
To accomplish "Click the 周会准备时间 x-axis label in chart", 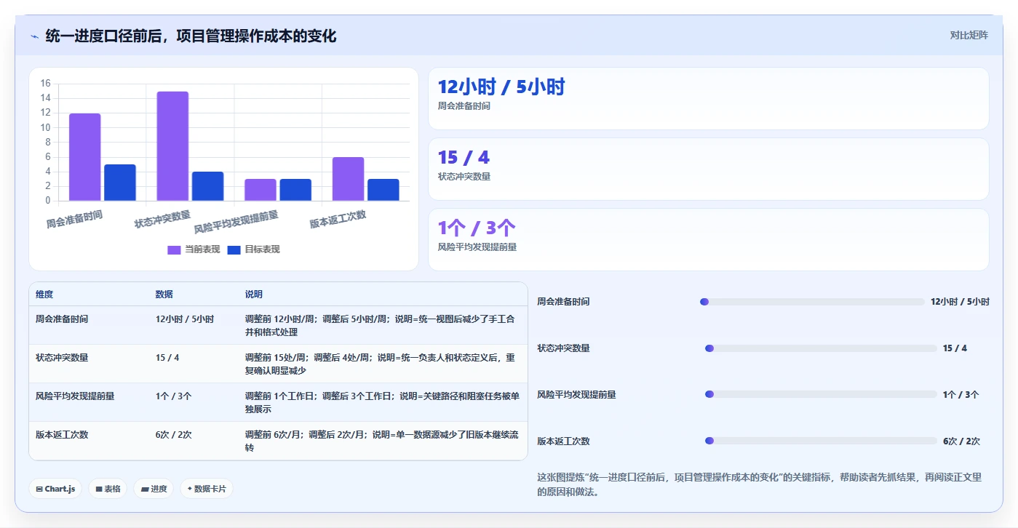I will (74, 219).
